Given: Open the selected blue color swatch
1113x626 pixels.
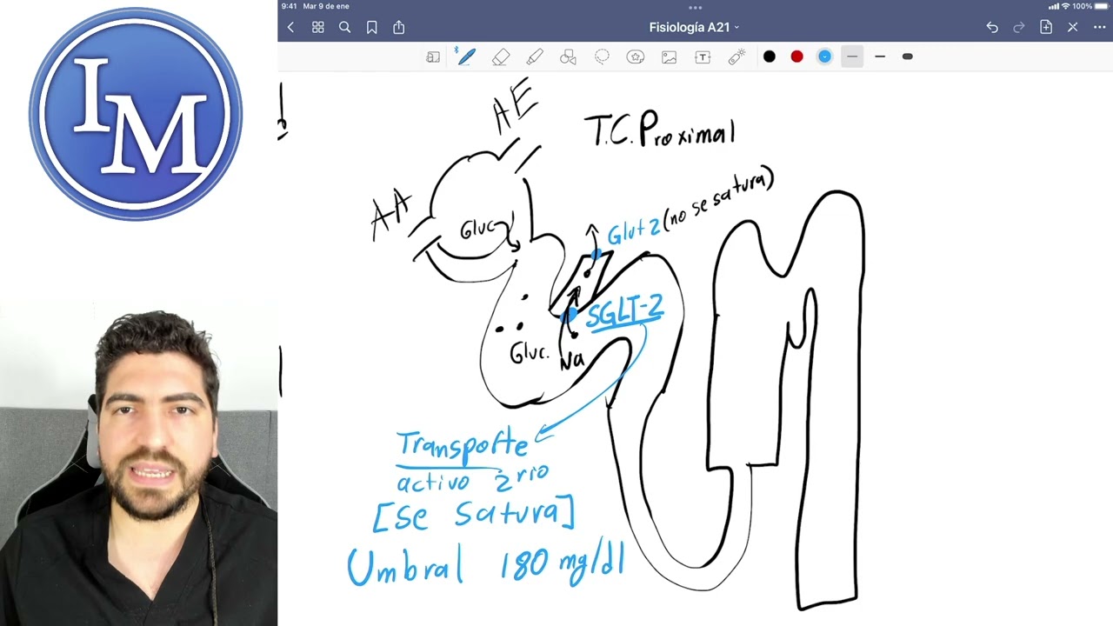Looking at the screenshot, I should [824, 57].
